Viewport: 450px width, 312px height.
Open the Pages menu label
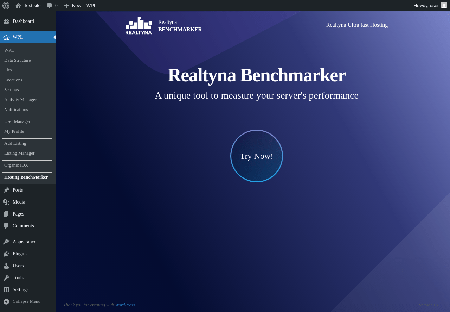point(18,214)
